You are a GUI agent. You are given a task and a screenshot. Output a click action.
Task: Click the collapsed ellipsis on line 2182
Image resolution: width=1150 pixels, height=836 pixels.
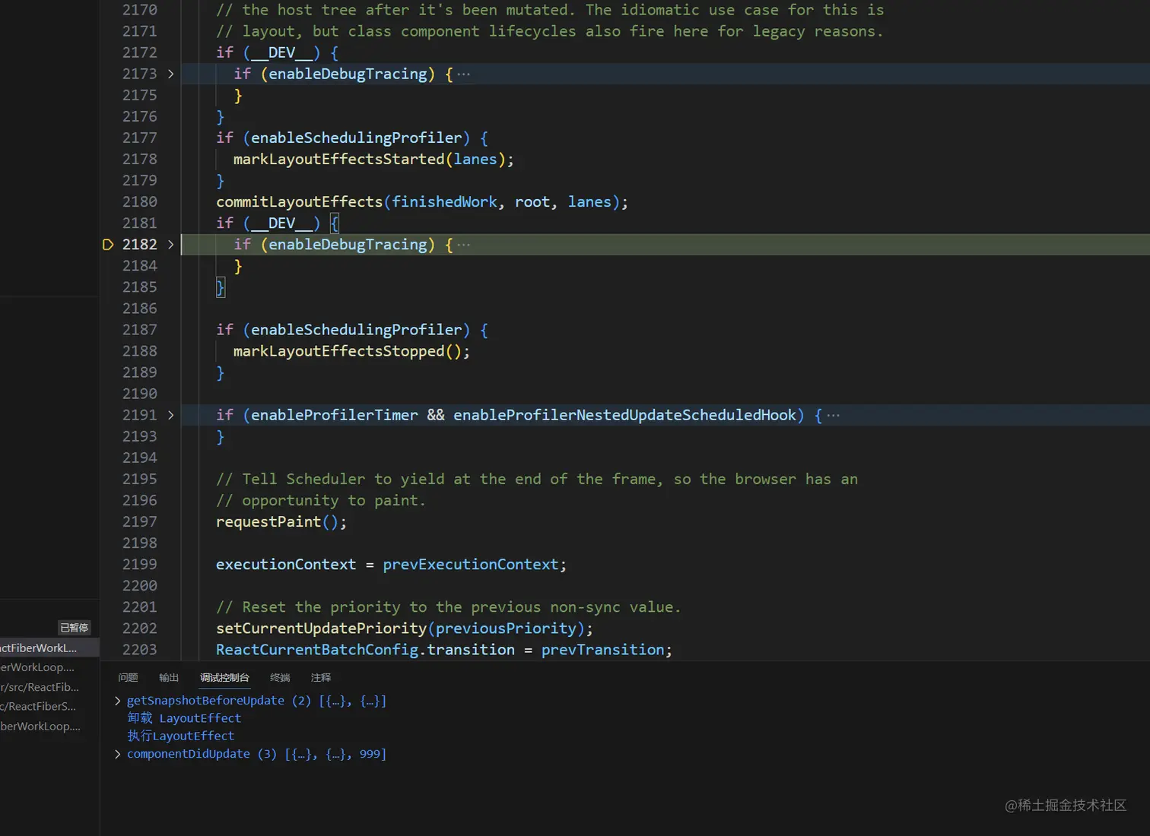464,245
